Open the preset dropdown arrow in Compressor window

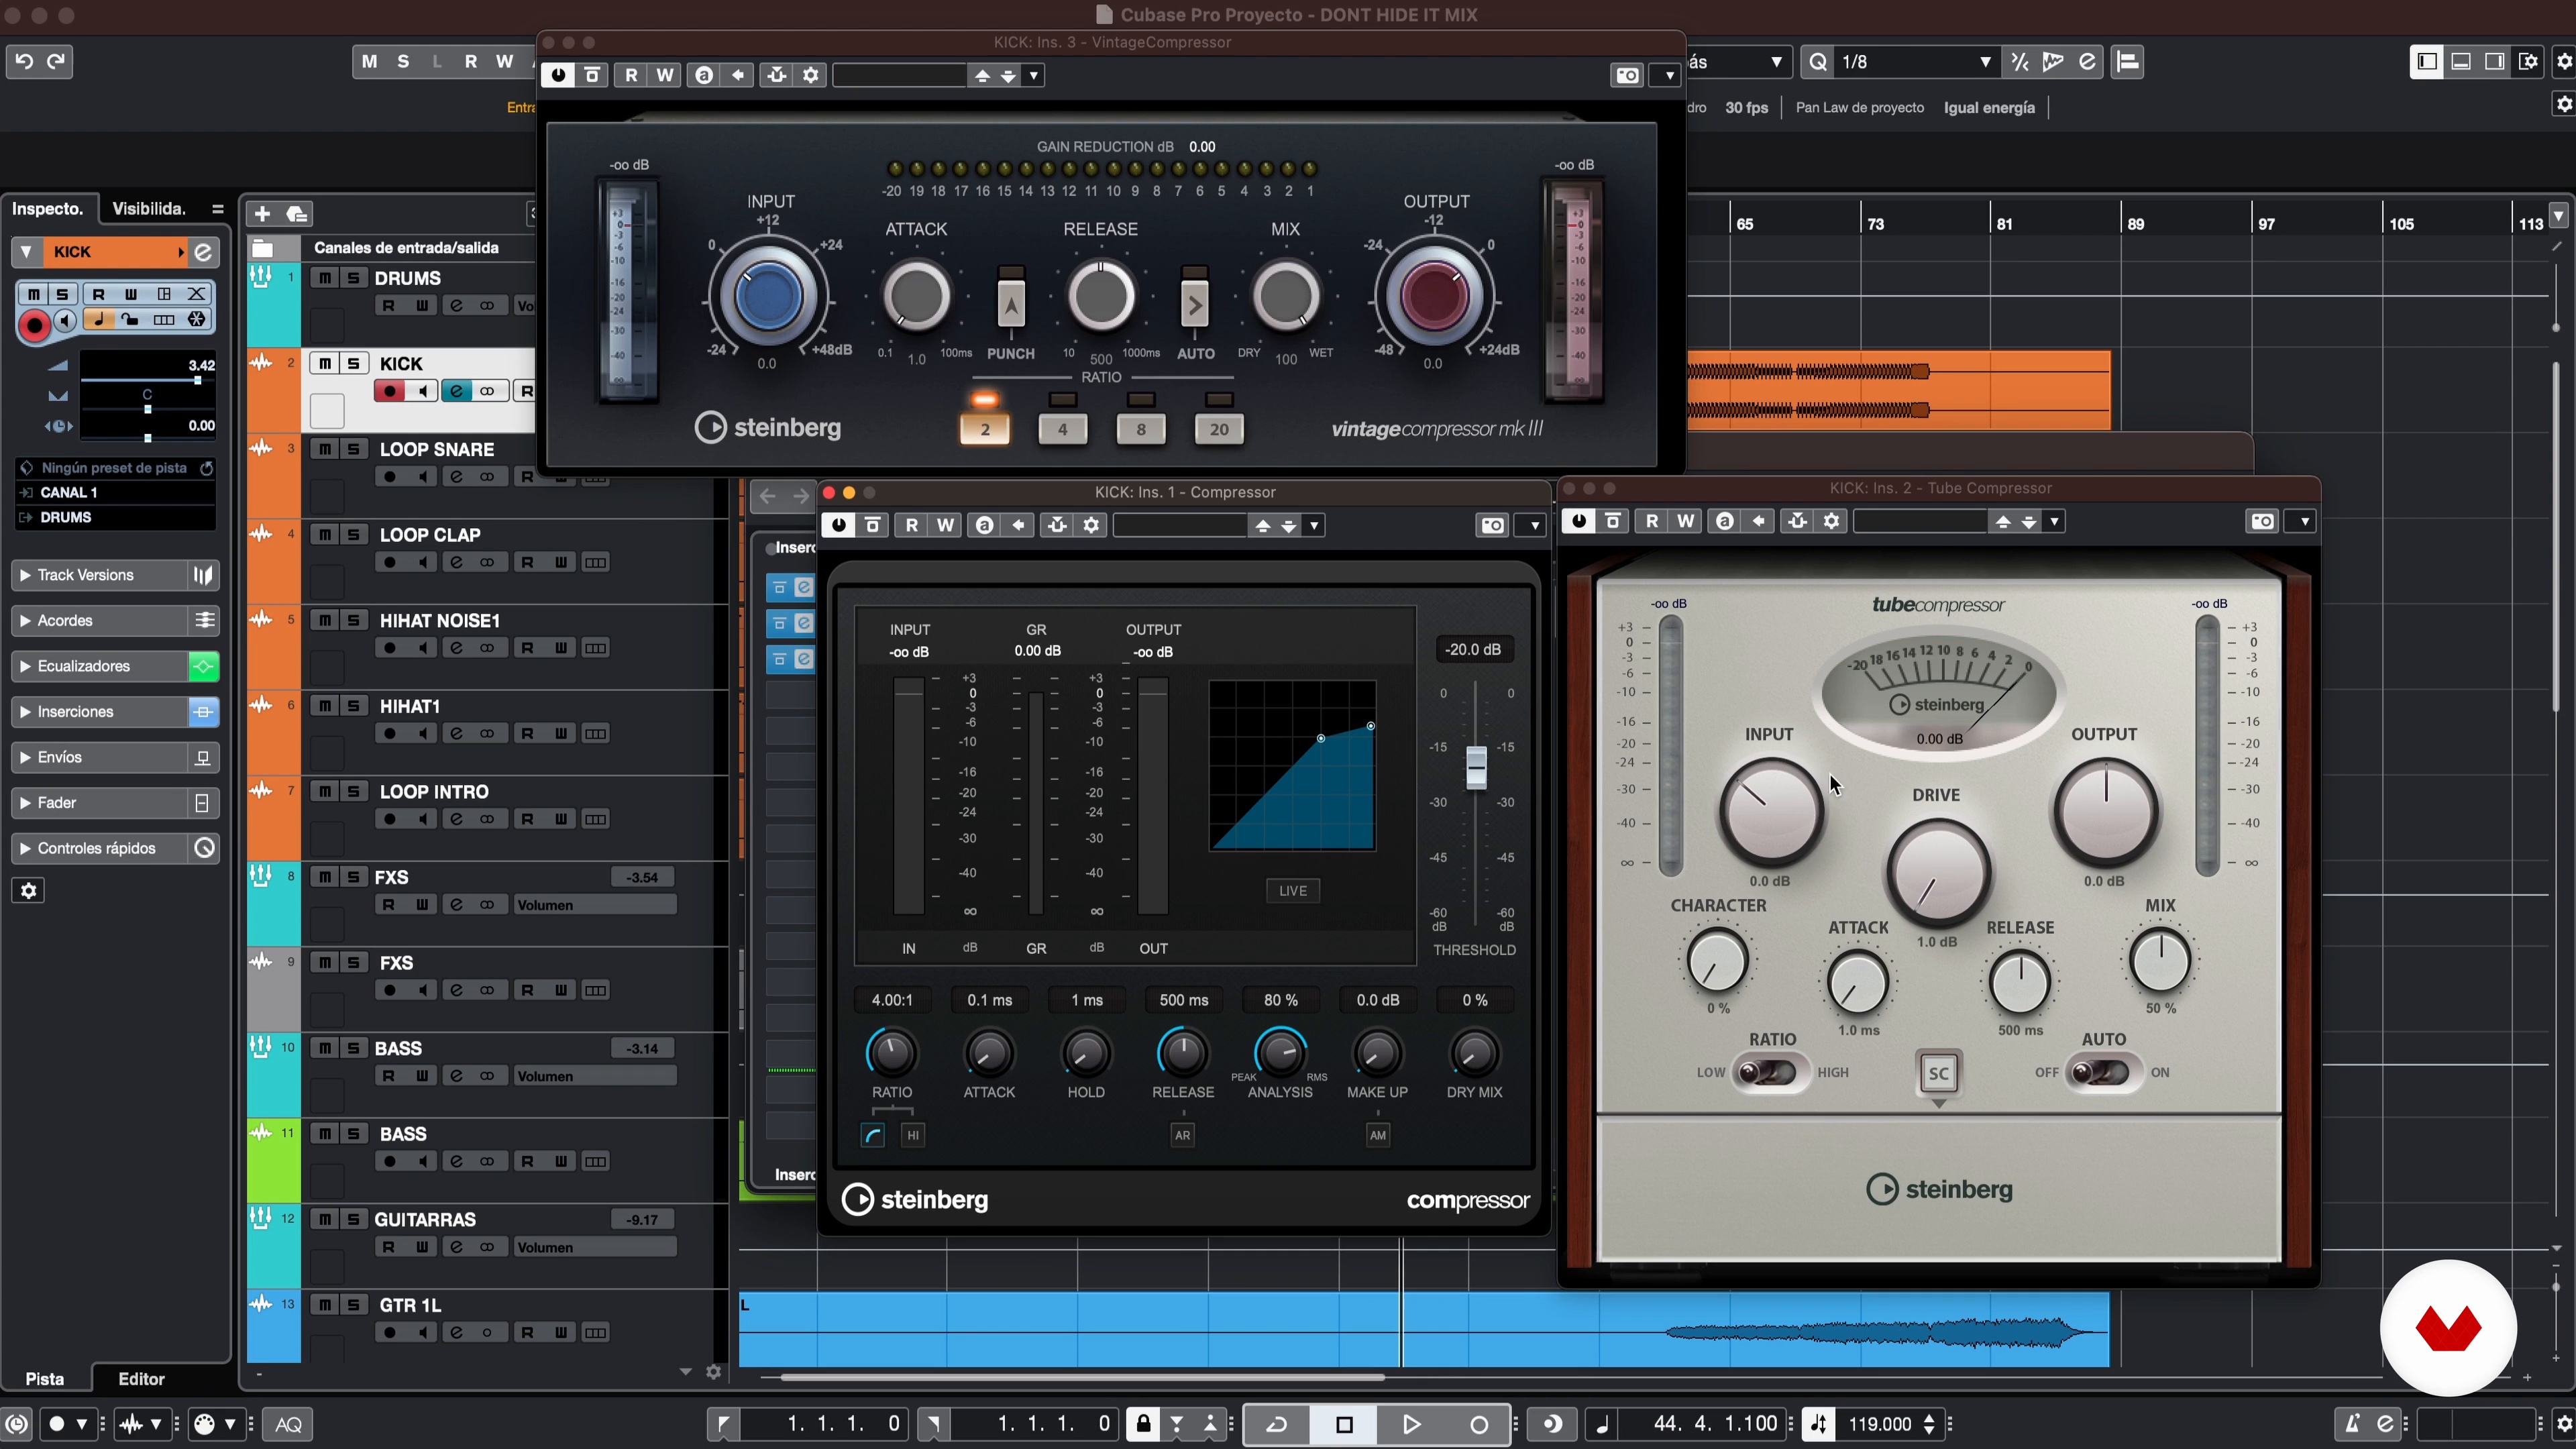1314,526
